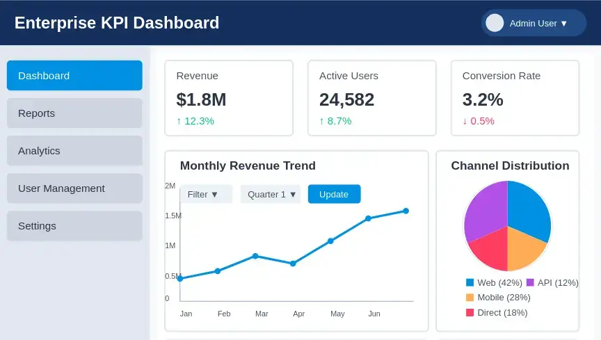
Task: Click the Revenue KPI card
Action: tap(229, 98)
